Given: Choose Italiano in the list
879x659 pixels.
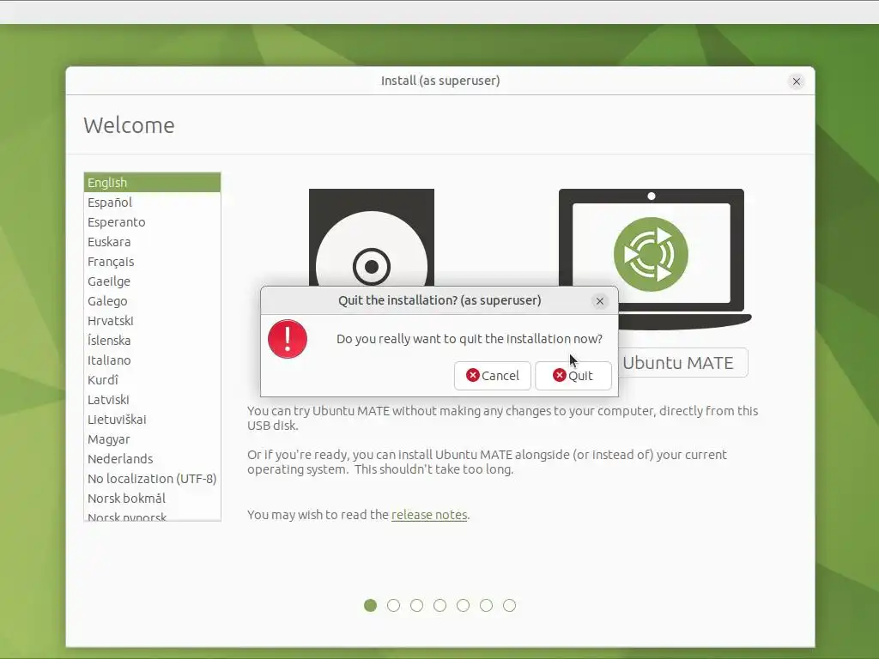Looking at the screenshot, I should (152, 360).
